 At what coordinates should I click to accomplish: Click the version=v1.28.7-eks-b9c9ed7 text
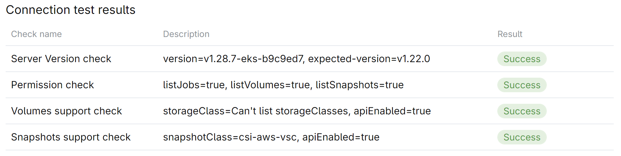pyautogui.click(x=233, y=59)
